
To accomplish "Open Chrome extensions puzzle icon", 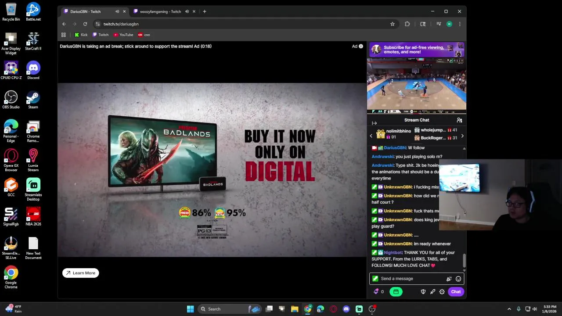I will point(407,24).
